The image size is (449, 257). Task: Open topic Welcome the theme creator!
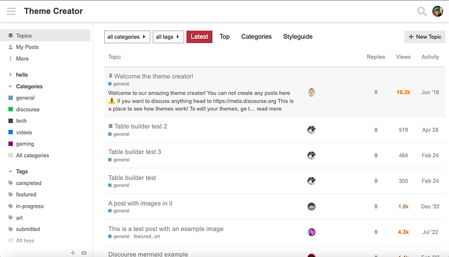(154, 76)
